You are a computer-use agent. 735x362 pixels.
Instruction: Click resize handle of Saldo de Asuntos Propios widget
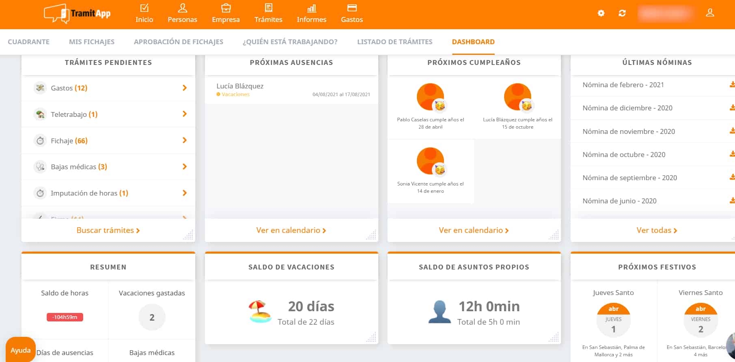pos(554,337)
